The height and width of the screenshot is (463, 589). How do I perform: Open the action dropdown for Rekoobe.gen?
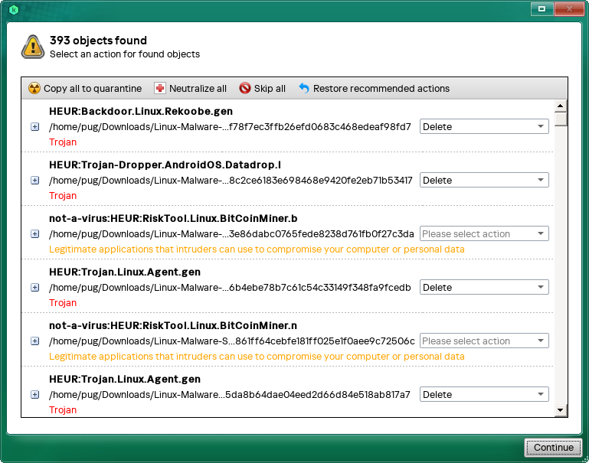(484, 126)
